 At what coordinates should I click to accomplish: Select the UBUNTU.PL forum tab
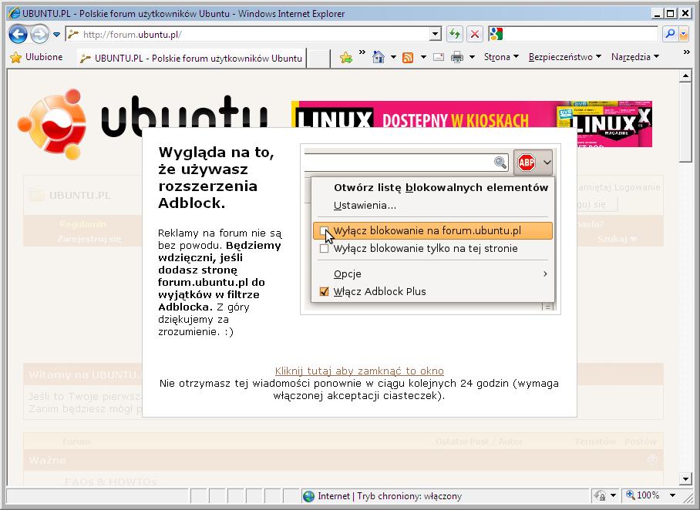[191, 58]
